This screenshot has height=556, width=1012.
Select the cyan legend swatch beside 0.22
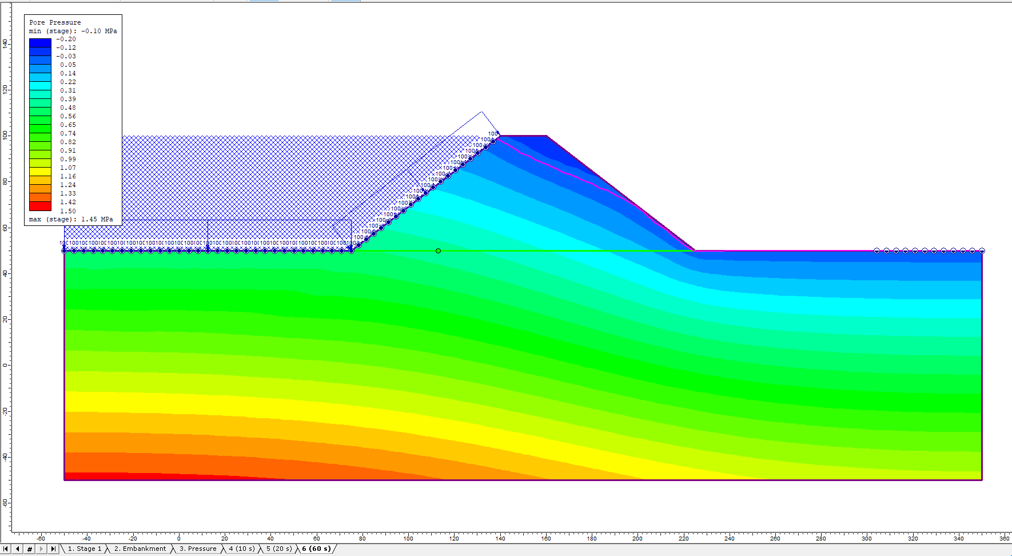[40, 85]
